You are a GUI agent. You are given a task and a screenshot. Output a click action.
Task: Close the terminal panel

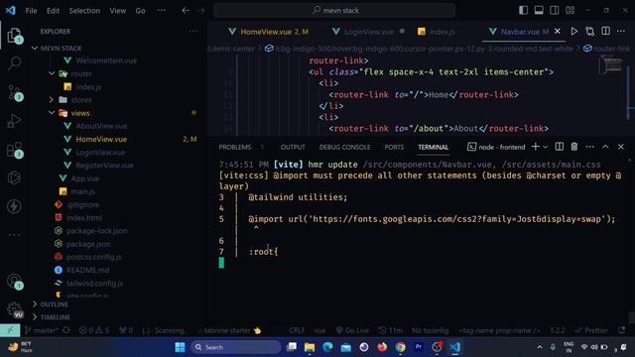[x=621, y=147]
